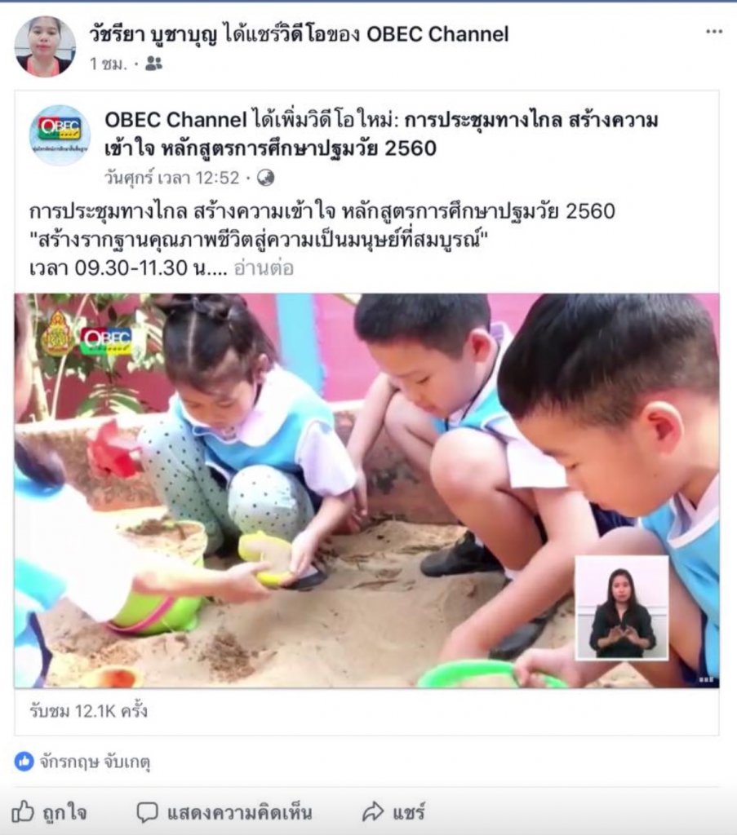Expand the post text with อ่านต่อ

pos(264,267)
